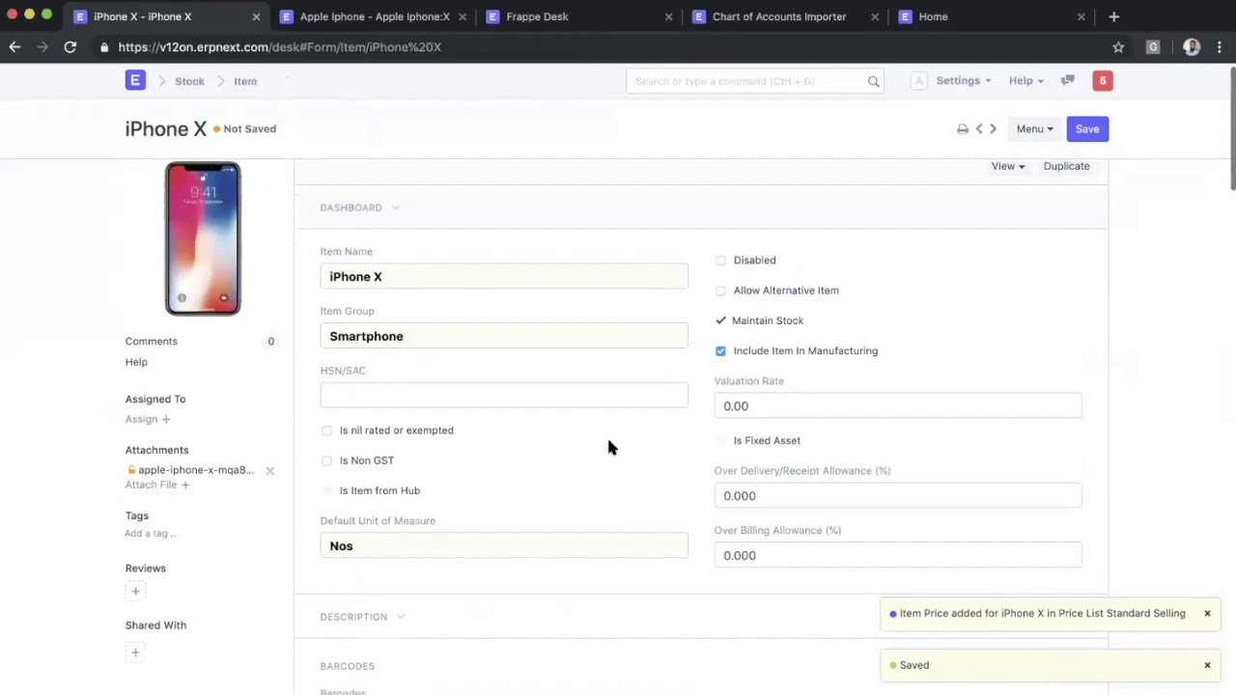Open the red notifications badge
The height and width of the screenshot is (695, 1236).
(x=1103, y=81)
